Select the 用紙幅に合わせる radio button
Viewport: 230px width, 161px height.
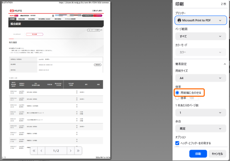point(177,93)
